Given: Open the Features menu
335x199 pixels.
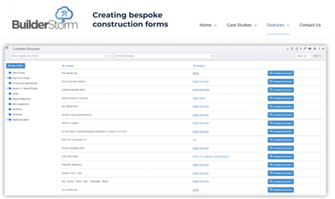Looking at the screenshot, I should pyautogui.click(x=278, y=25).
